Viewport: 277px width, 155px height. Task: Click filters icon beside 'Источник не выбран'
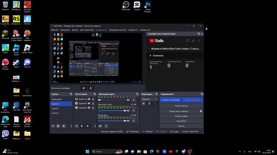[x=91, y=88]
